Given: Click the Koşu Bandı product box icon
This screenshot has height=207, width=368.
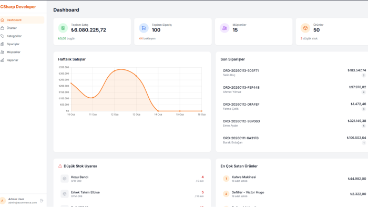Looking at the screenshot, I should pos(65,179).
